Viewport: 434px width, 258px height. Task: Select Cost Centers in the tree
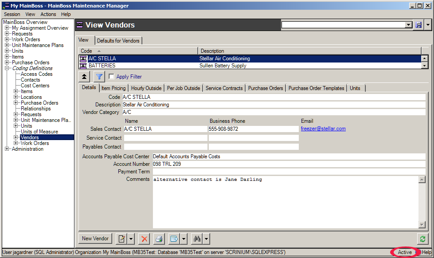click(35, 86)
